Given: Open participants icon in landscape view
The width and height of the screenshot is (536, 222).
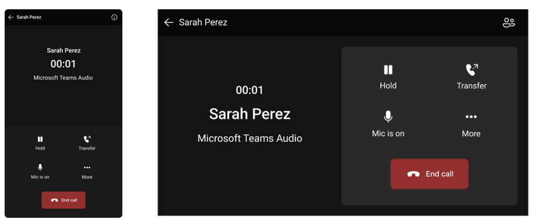Looking at the screenshot, I should 508,22.
